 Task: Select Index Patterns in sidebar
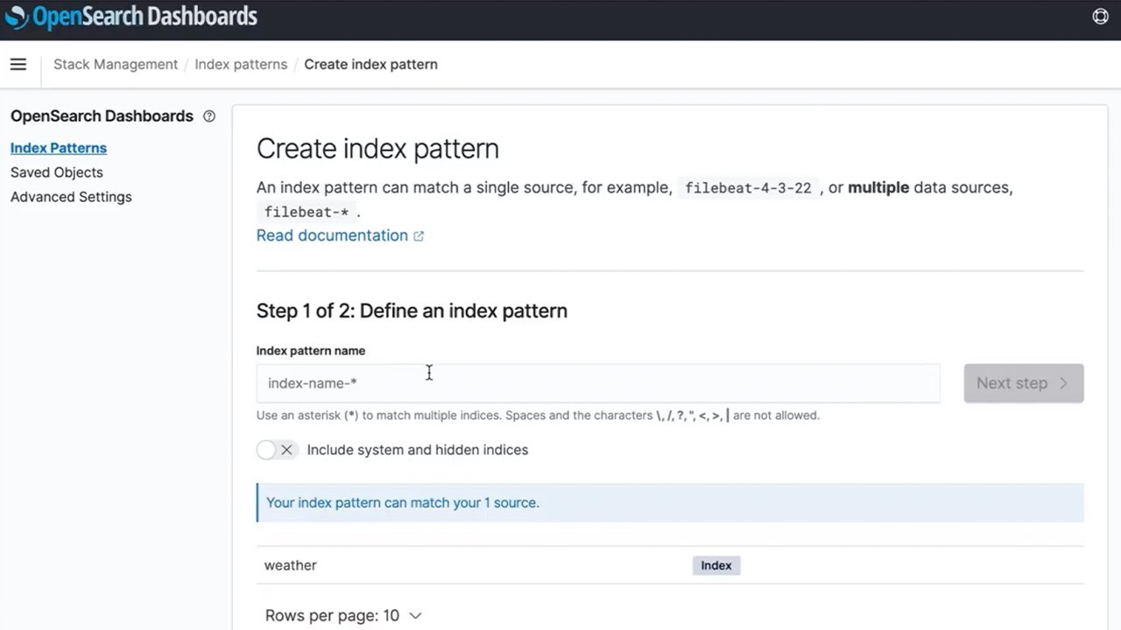point(59,148)
